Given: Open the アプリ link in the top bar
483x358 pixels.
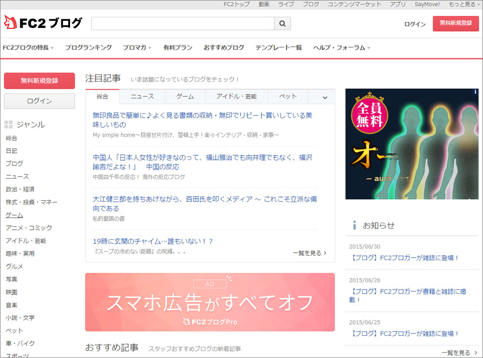Looking at the screenshot, I should click(x=398, y=4).
